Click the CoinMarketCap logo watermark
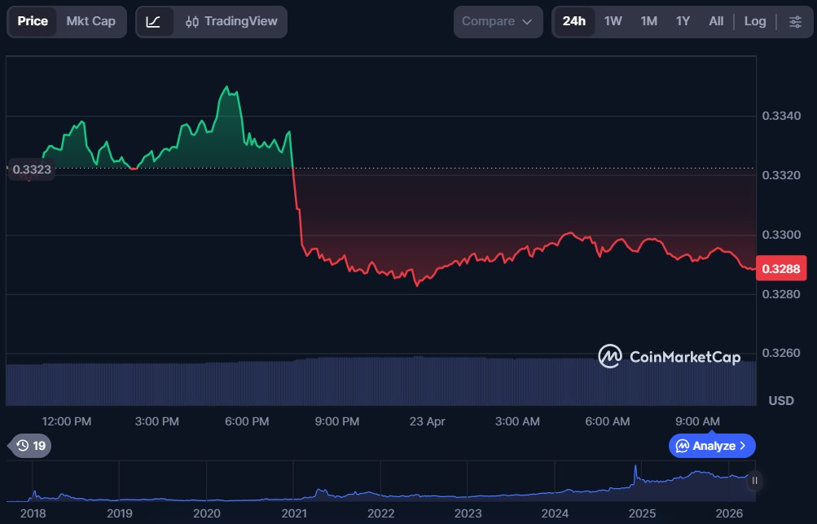 (x=669, y=356)
